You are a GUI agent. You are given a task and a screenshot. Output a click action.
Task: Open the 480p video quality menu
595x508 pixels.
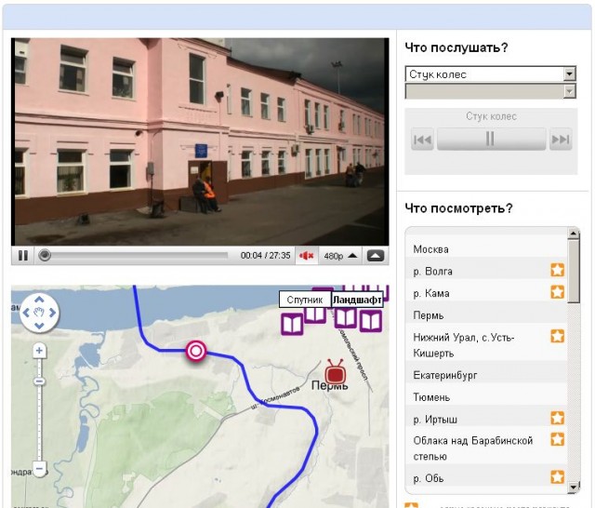coord(338,255)
